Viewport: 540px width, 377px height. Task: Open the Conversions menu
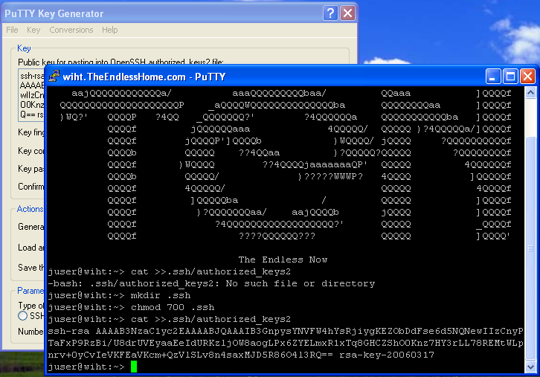click(x=71, y=30)
